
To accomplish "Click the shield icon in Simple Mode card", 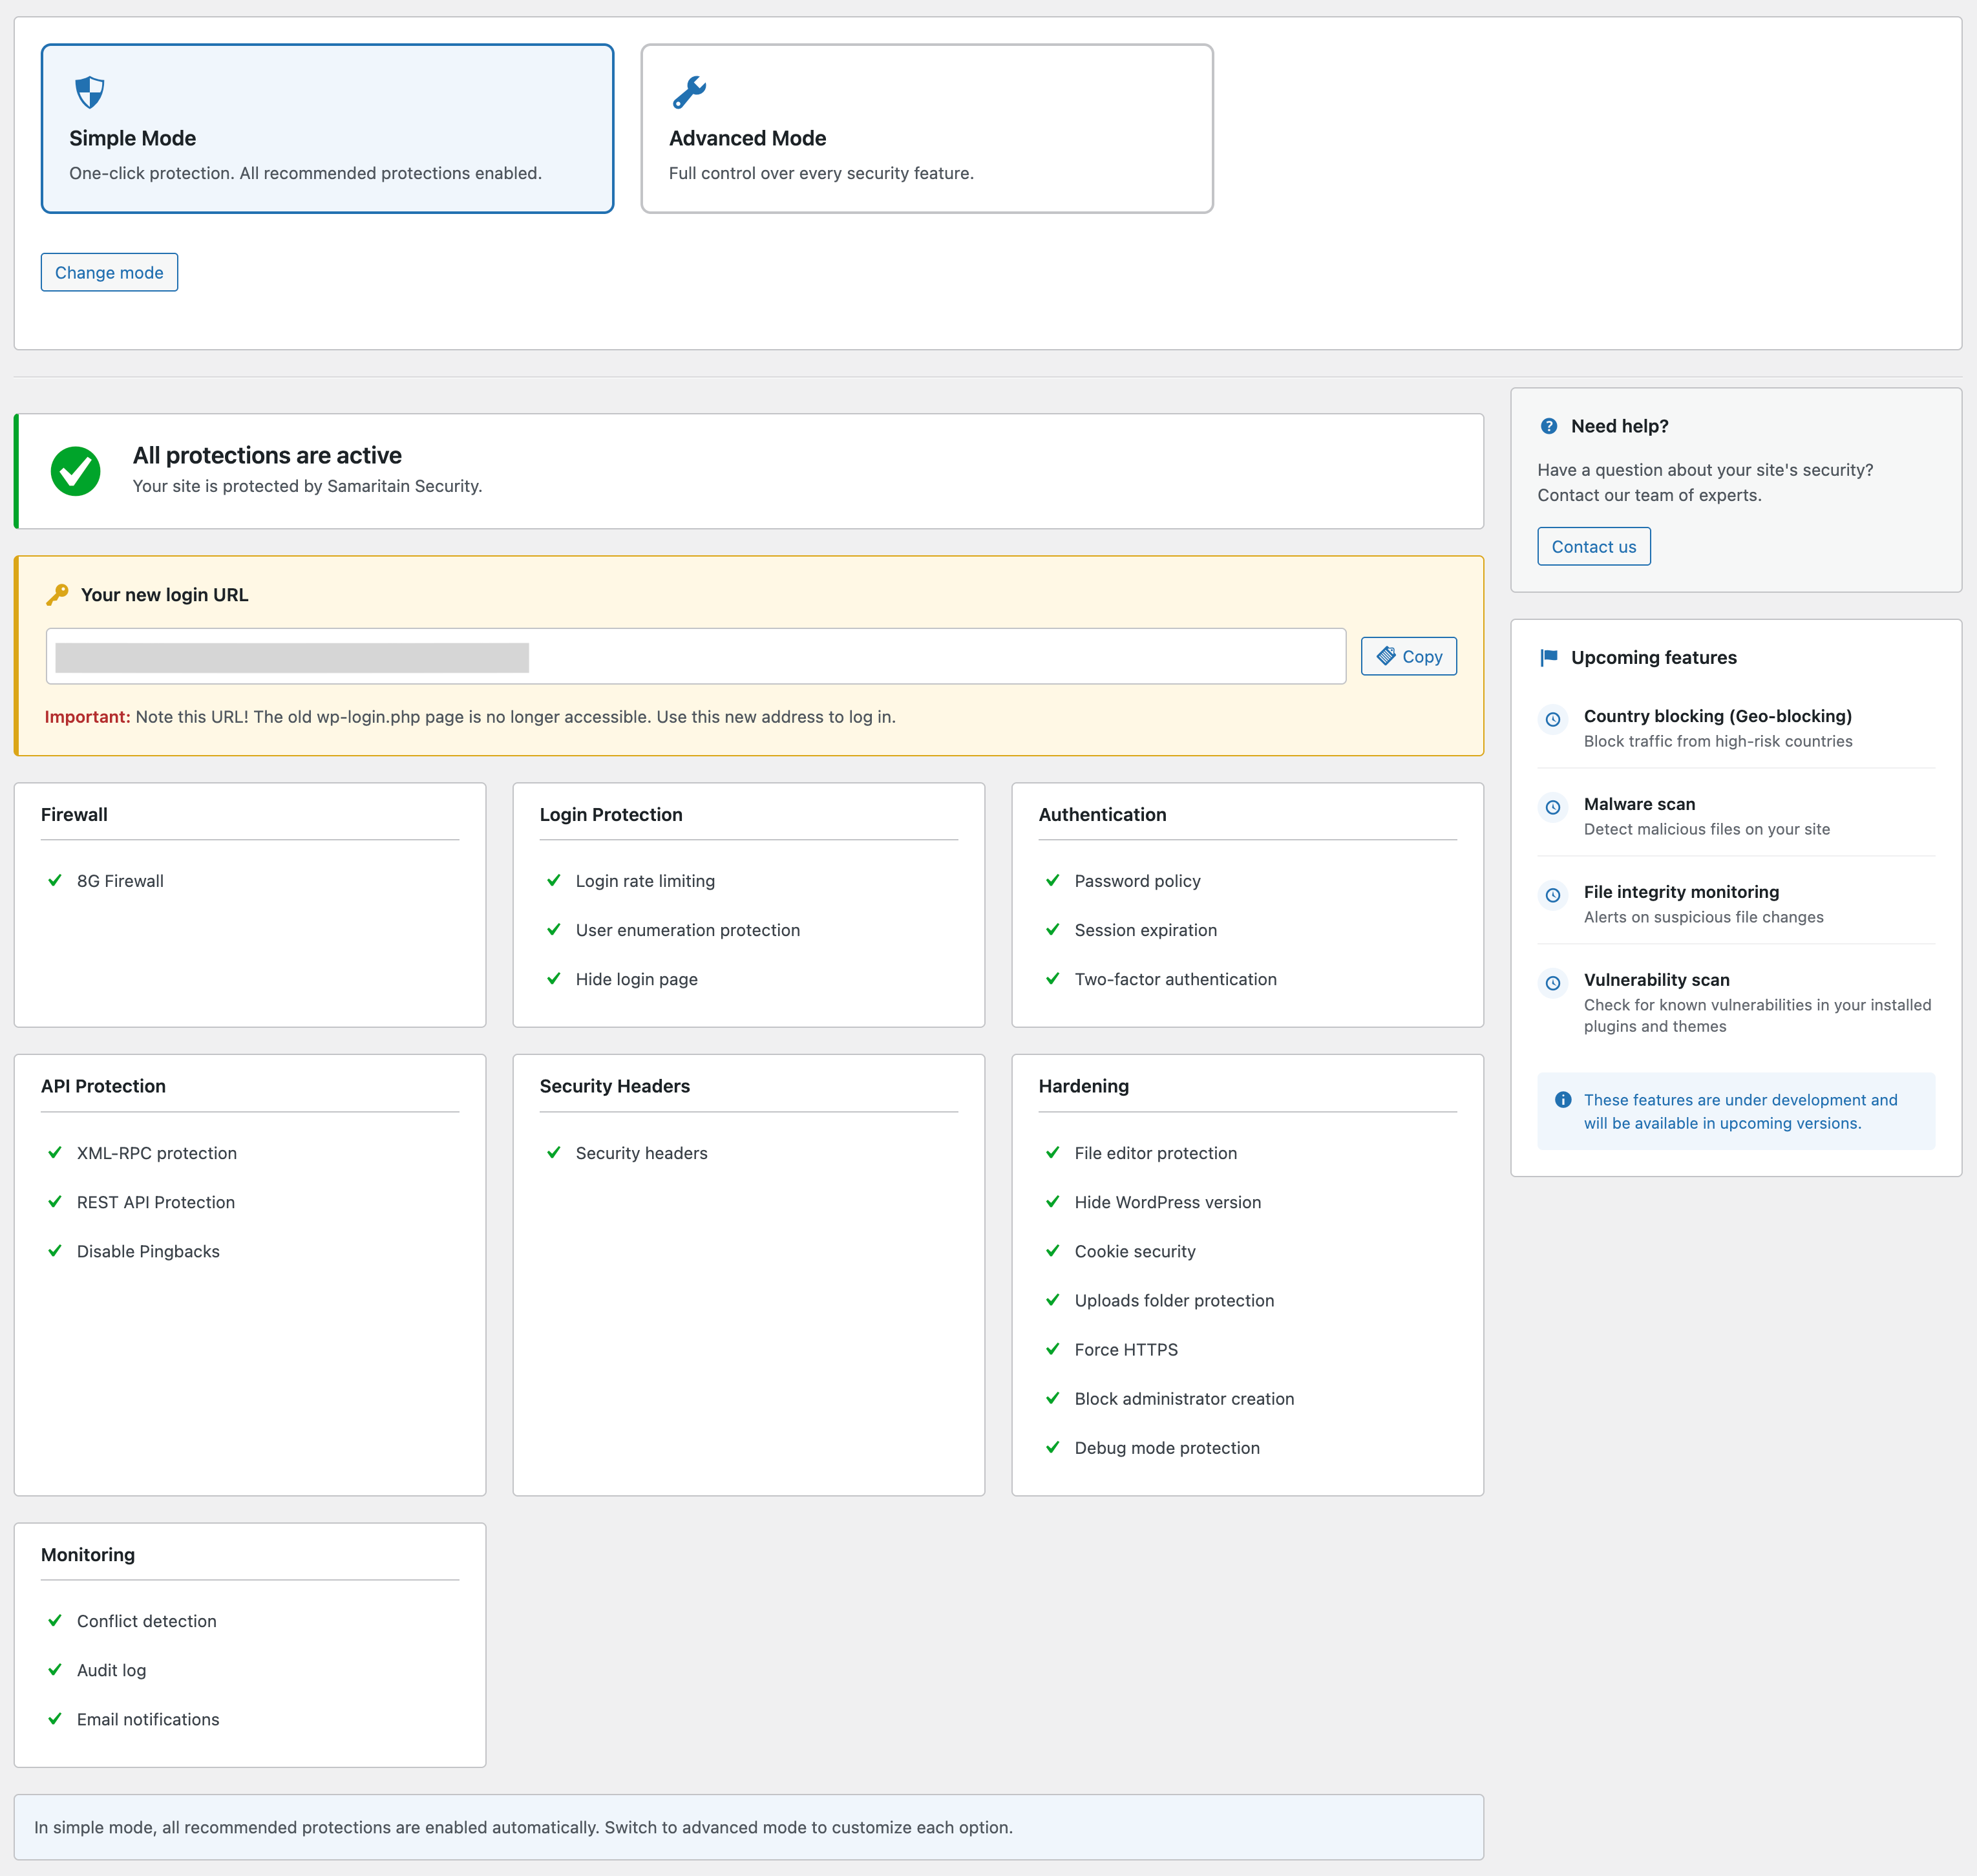I will coord(90,92).
